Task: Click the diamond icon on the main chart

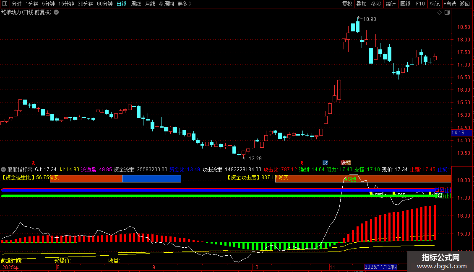Action: (440, 13)
